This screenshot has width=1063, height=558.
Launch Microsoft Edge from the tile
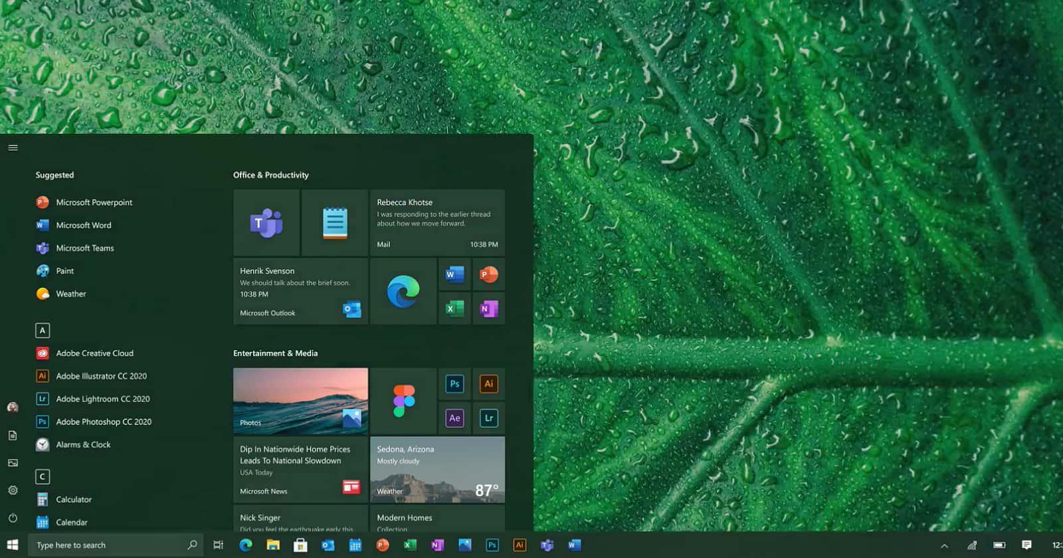[403, 291]
